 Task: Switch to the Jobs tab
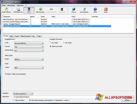coord(39,36)
